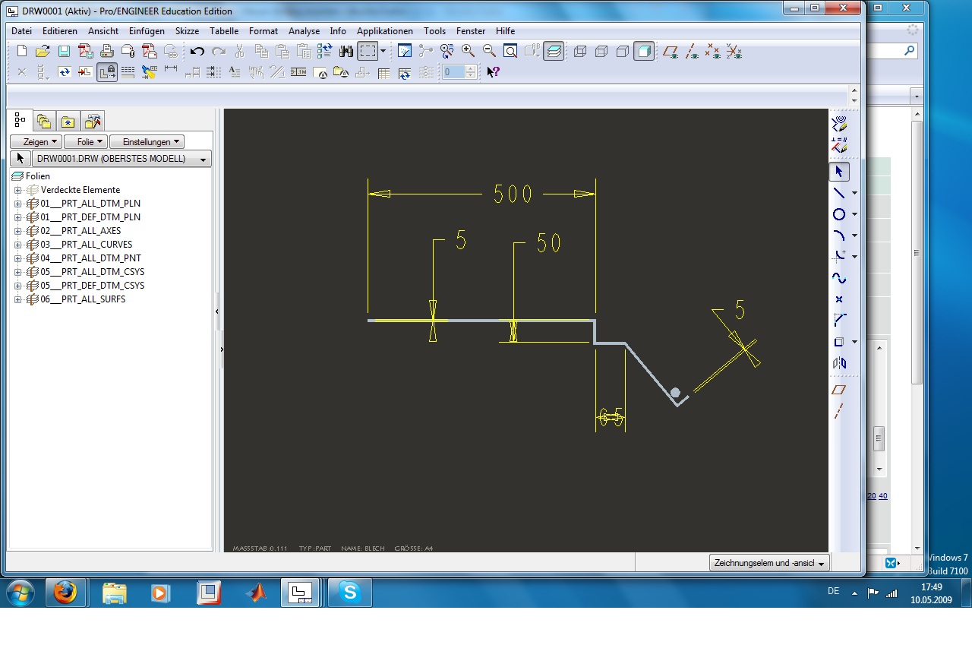Expand the 02__PRT_ALL_AXES layer node
Viewport: 972px width, 664px height.
[x=18, y=231]
